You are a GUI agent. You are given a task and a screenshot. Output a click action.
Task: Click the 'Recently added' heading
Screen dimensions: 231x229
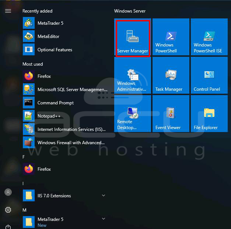pos(38,11)
